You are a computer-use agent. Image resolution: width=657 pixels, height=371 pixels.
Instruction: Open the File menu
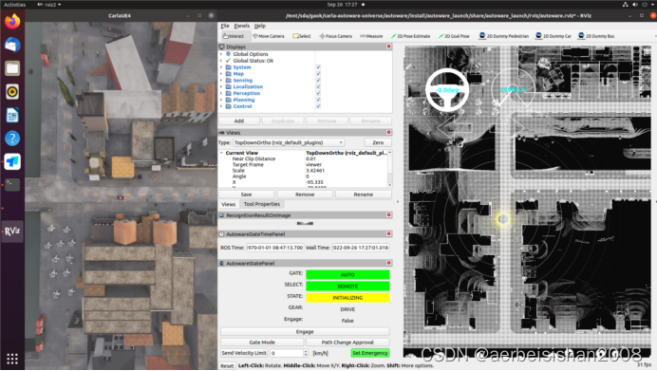click(225, 26)
